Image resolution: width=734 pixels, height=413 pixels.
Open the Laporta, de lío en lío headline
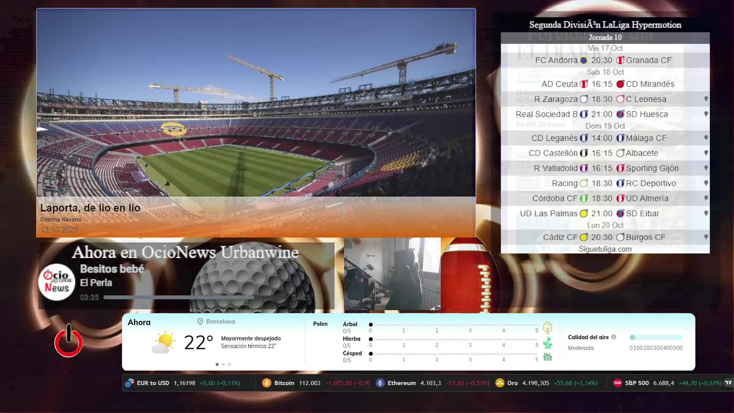click(x=90, y=208)
